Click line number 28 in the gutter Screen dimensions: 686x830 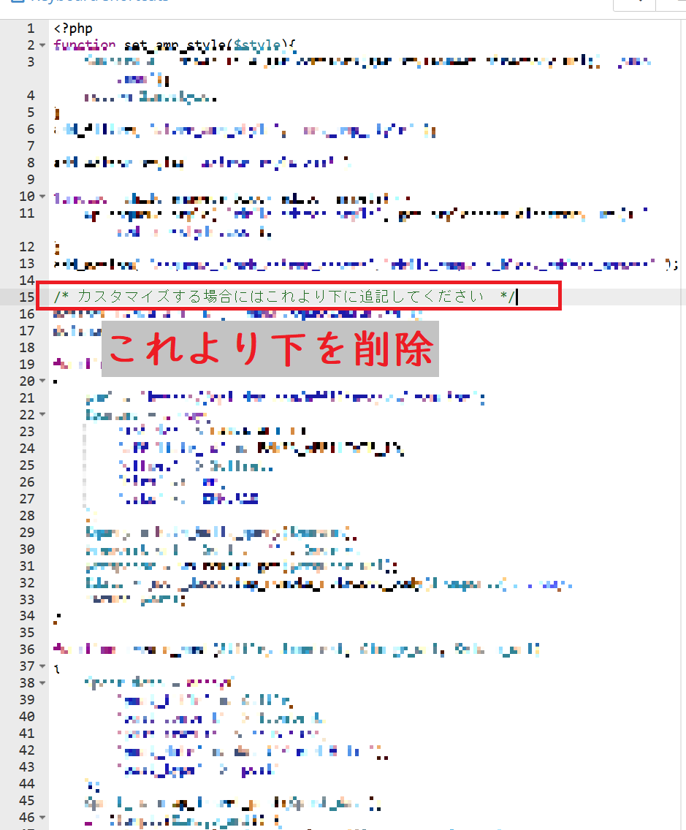(x=27, y=516)
